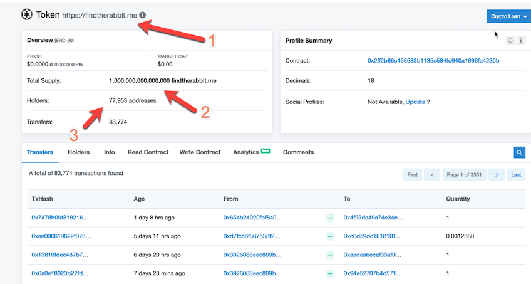Click the token logo icon beside the title
The width and height of the screenshot is (531, 284).
tap(27, 14)
